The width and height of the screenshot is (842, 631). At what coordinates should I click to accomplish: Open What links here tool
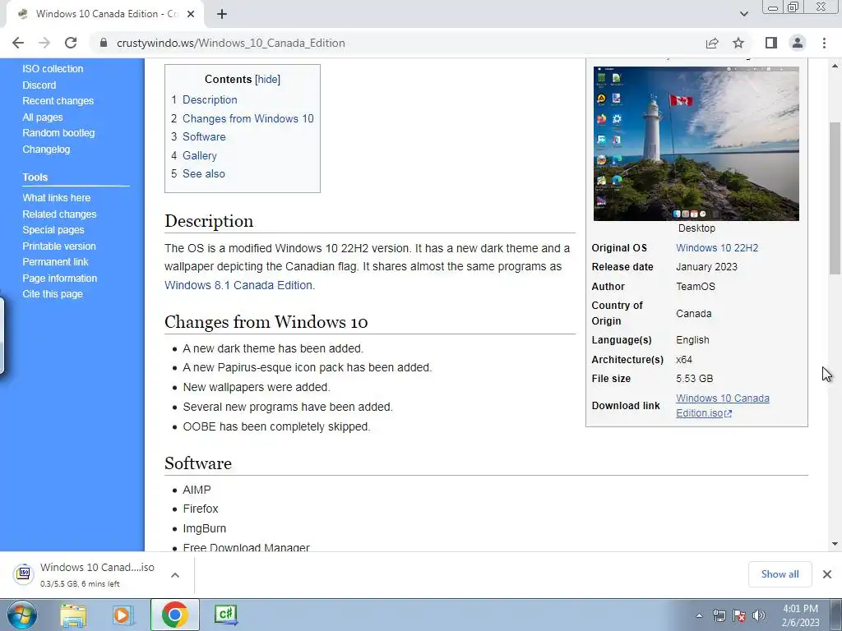pyautogui.click(x=57, y=197)
